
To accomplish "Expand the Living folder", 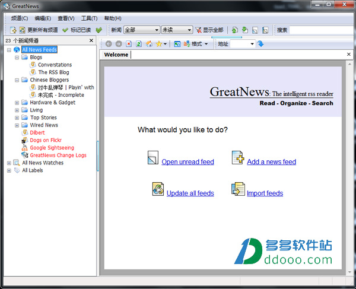I will (x=17, y=110).
